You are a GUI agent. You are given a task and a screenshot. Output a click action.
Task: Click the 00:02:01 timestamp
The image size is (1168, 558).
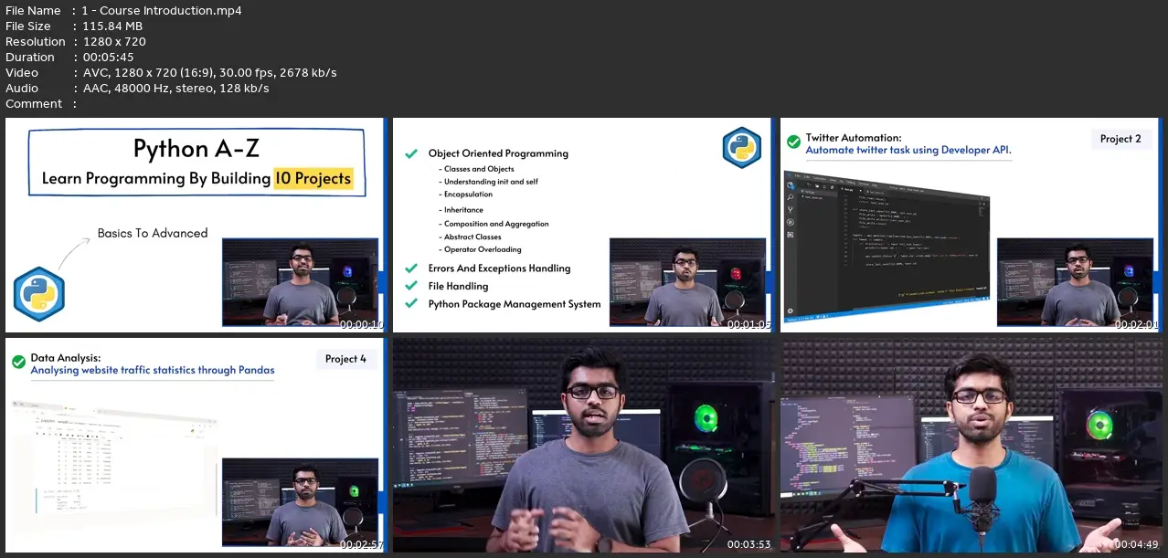[x=1136, y=324]
